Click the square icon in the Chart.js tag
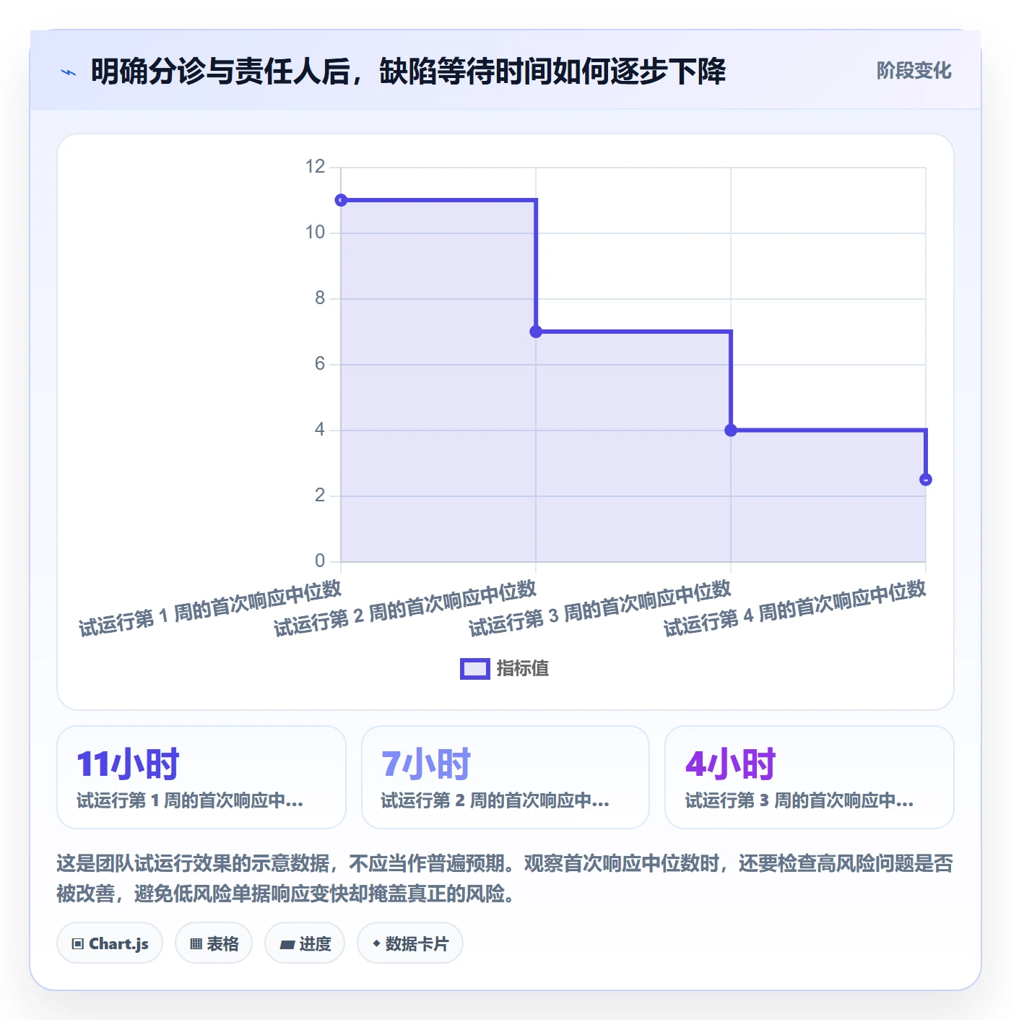The width and height of the screenshot is (1011, 1020). coord(78,943)
